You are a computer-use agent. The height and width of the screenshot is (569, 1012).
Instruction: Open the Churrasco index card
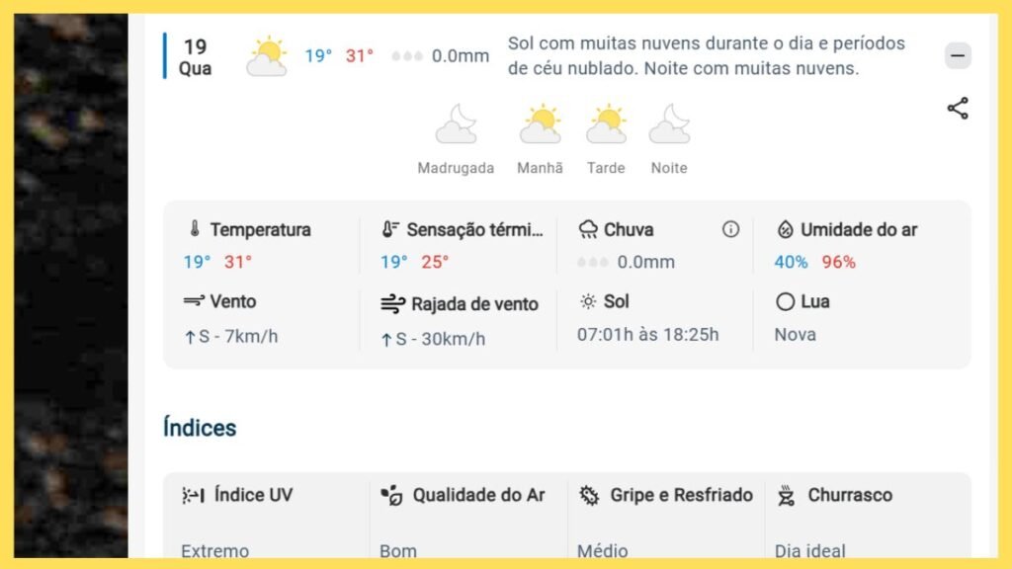click(x=868, y=516)
